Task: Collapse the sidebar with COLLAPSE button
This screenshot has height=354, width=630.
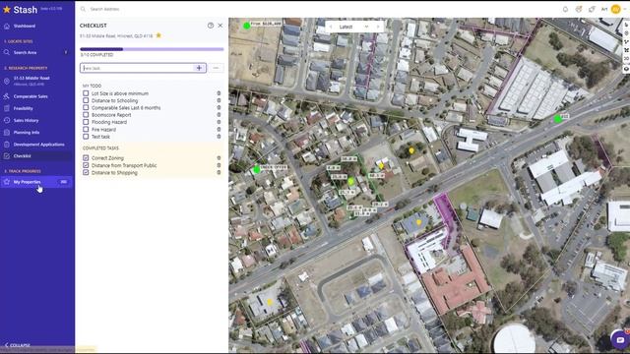Action: (x=18, y=345)
